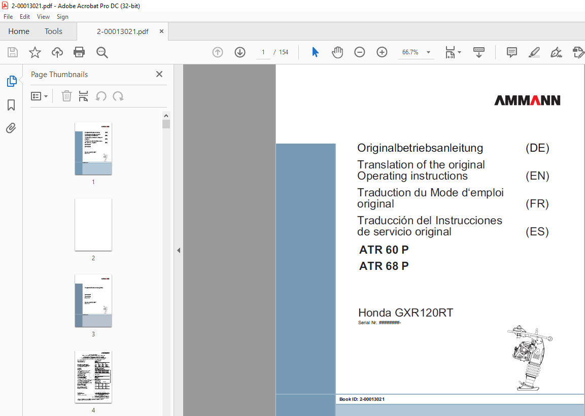Image resolution: width=585 pixels, height=416 pixels.
Task: Zoom in with the plus icon
Action: point(382,52)
